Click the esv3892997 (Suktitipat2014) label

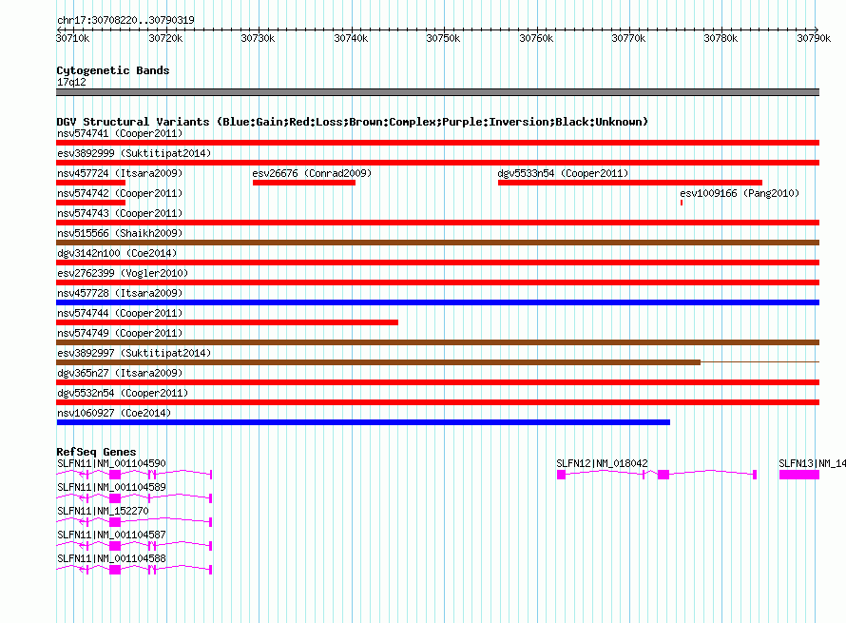pos(134,353)
